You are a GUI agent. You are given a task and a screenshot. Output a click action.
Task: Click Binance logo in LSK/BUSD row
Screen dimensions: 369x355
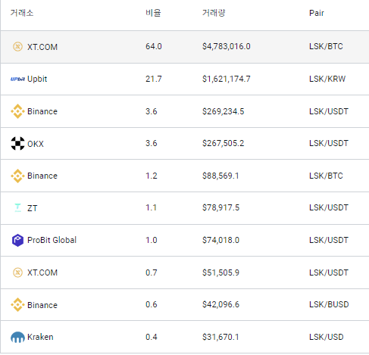point(17,305)
